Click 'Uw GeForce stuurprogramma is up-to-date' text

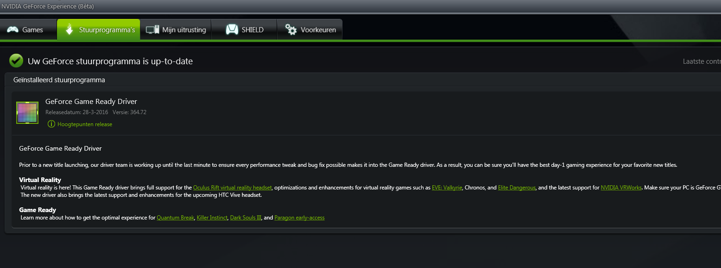pos(110,61)
